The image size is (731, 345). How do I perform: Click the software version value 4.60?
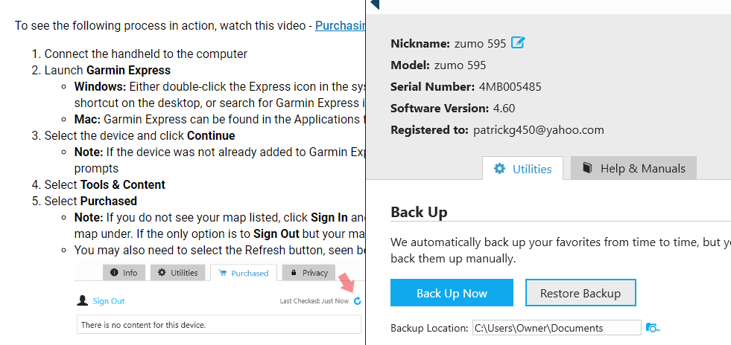pos(504,109)
